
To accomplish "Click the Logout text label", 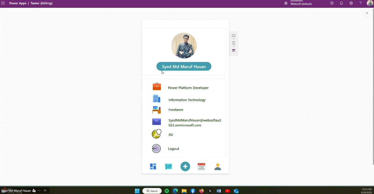I will click(173, 149).
